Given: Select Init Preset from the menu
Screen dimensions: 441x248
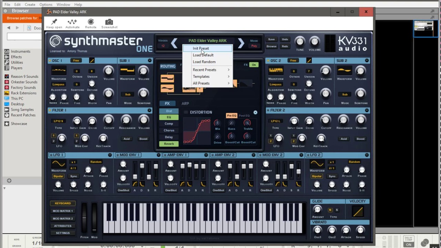Looking at the screenshot, I should pyautogui.click(x=207, y=49).
